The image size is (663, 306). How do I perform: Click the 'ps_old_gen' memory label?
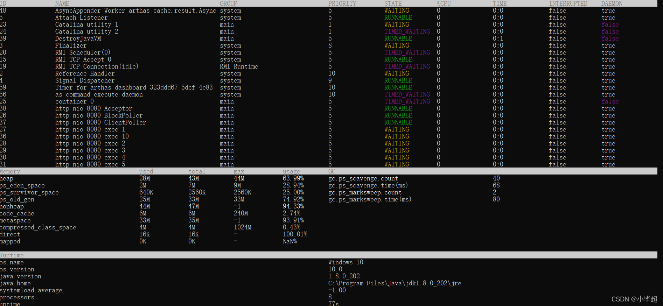pyautogui.click(x=17, y=199)
